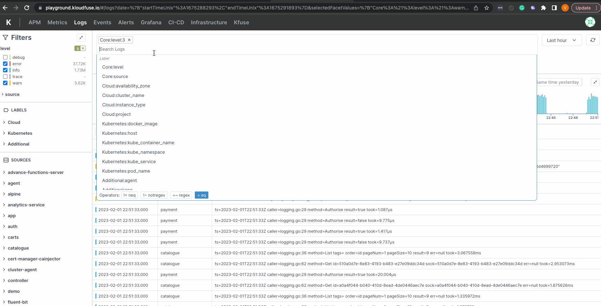Select the != neq operator
Image resolution: width=601 pixels, height=306 pixels.
130,195
